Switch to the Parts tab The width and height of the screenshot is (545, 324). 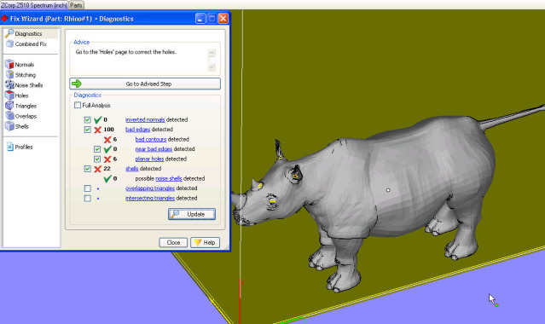tap(76, 5)
